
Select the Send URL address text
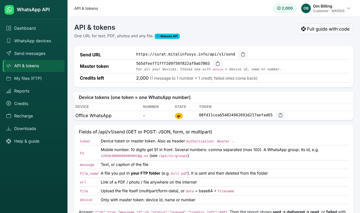pos(186,54)
